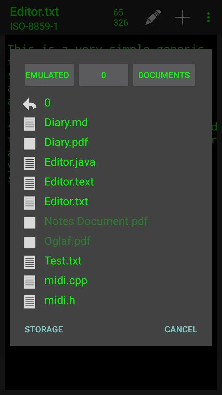Screen dimensions: 222x395
Task: Click the midi.h document icon
Action: point(30,302)
